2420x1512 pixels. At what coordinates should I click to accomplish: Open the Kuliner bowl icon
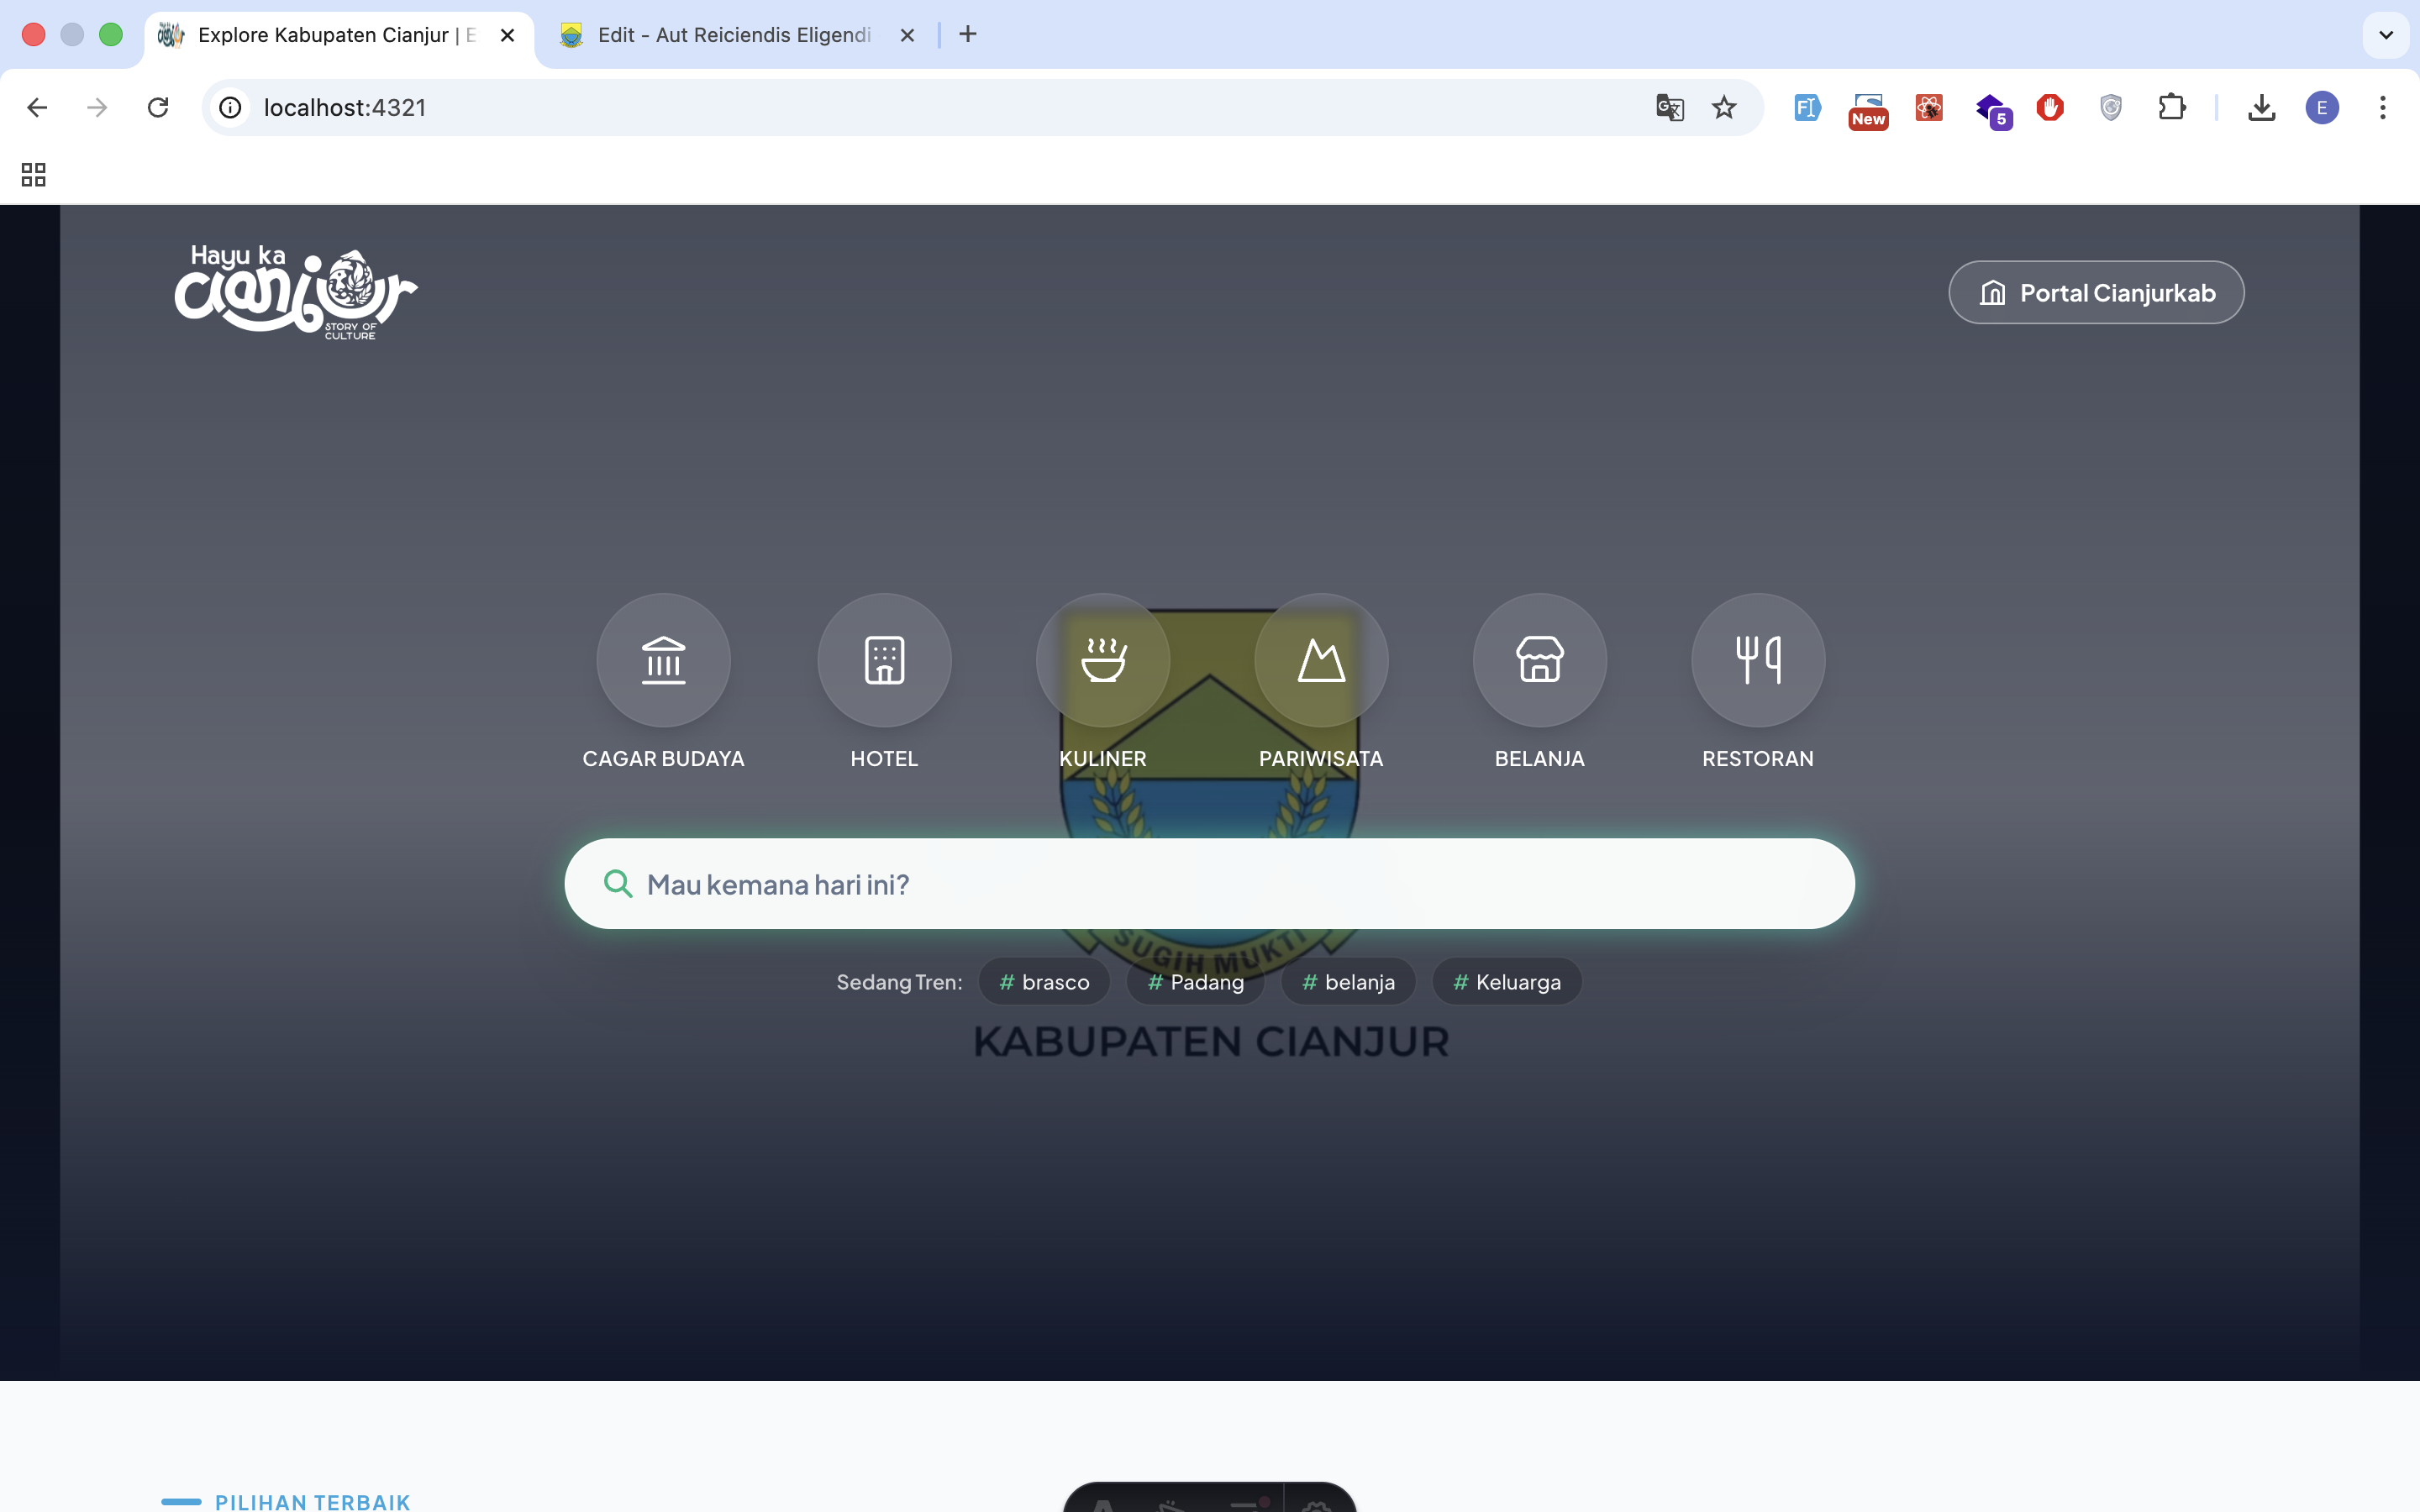tap(1103, 660)
